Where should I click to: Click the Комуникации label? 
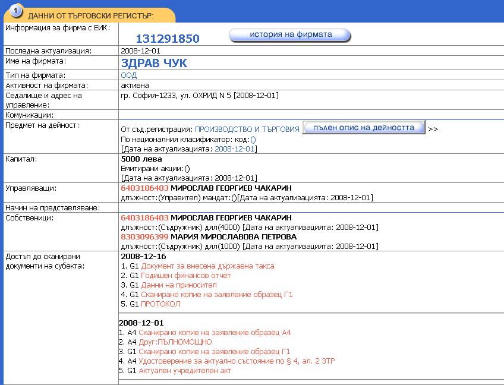click(30, 115)
